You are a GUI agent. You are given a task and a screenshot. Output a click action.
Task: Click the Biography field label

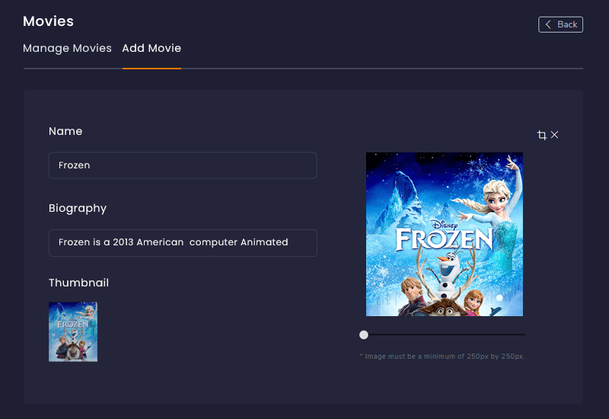click(x=78, y=208)
